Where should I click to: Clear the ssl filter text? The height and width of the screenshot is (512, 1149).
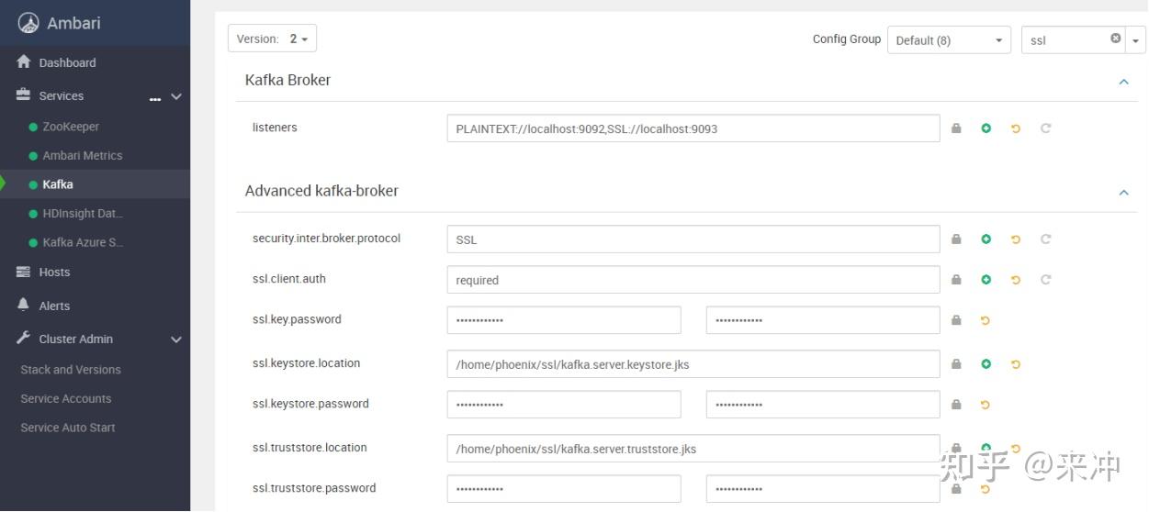1116,39
